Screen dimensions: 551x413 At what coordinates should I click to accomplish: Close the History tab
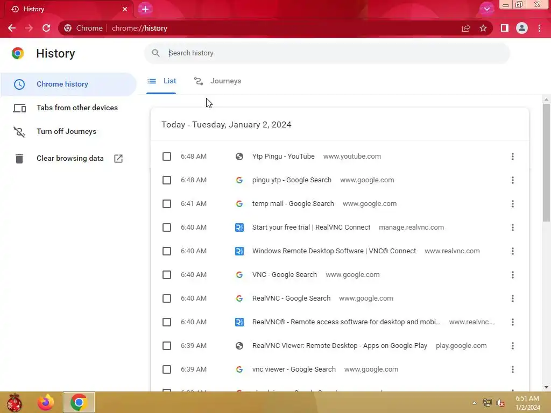tap(125, 9)
